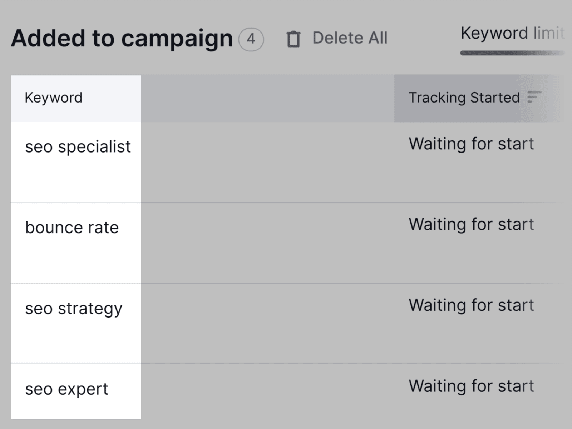This screenshot has width=572, height=429.
Task: Click the seo expert row's Waiting for start status
Action: pyautogui.click(x=471, y=386)
